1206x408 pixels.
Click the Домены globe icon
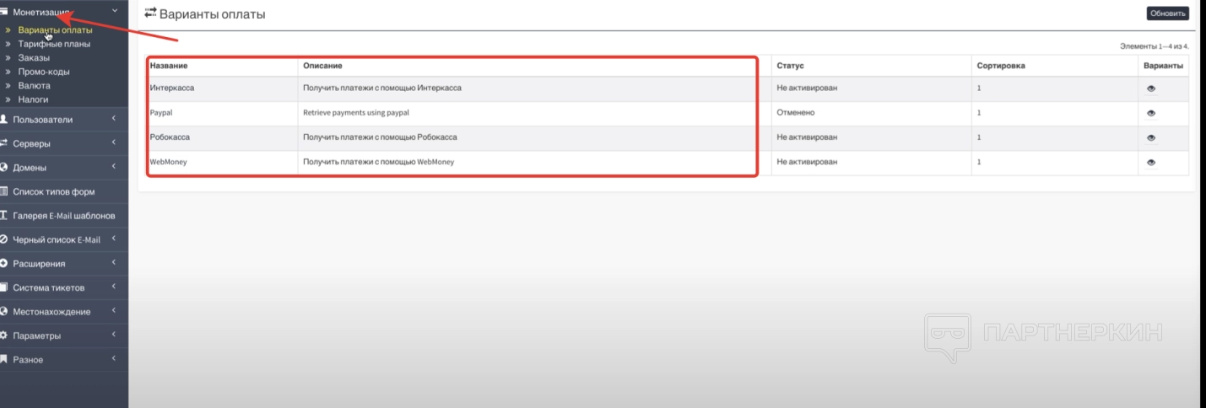(4, 167)
